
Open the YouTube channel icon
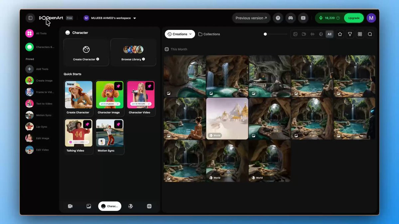coord(303,18)
